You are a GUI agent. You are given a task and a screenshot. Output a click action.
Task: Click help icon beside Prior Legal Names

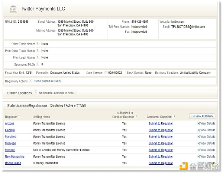click(38, 58)
